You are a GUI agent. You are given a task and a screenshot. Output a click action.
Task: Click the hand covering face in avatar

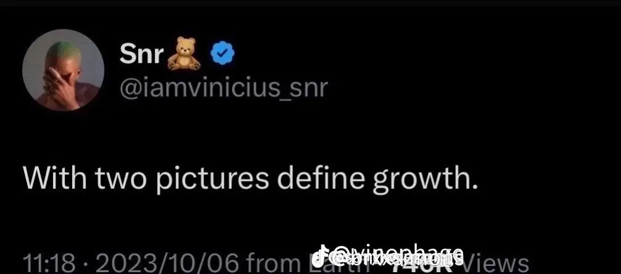coord(60,86)
